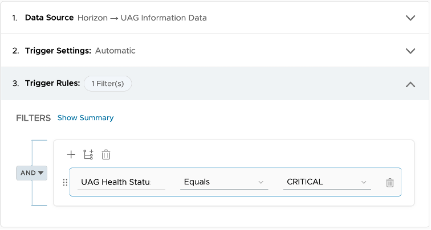
Task: Select the Data Source step title
Action: (49, 18)
